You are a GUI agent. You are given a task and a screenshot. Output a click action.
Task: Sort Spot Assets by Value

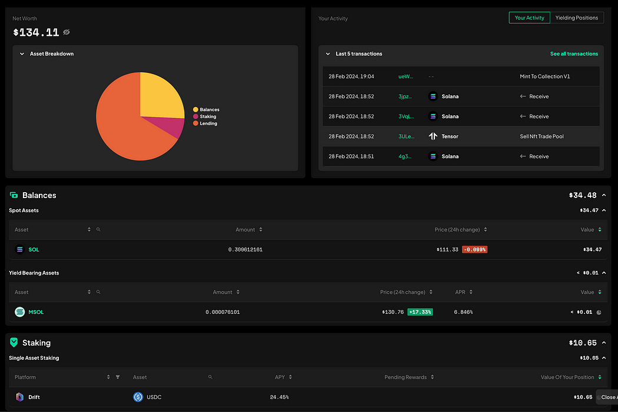tap(600, 229)
